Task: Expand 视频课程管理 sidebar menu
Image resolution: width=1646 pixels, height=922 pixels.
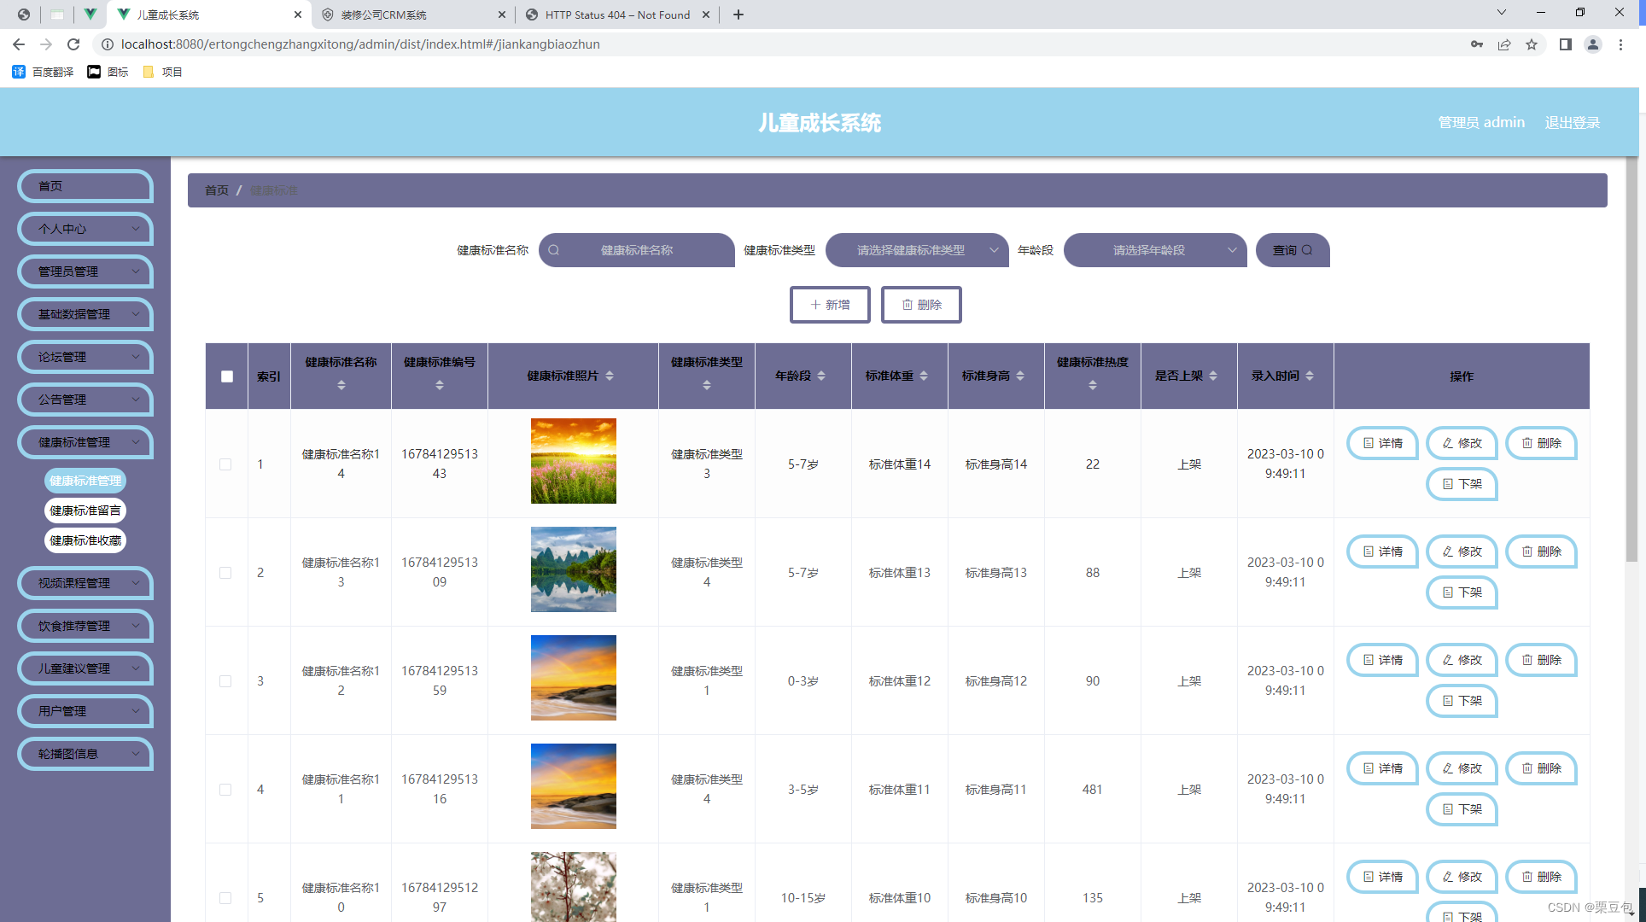Action: point(85,583)
